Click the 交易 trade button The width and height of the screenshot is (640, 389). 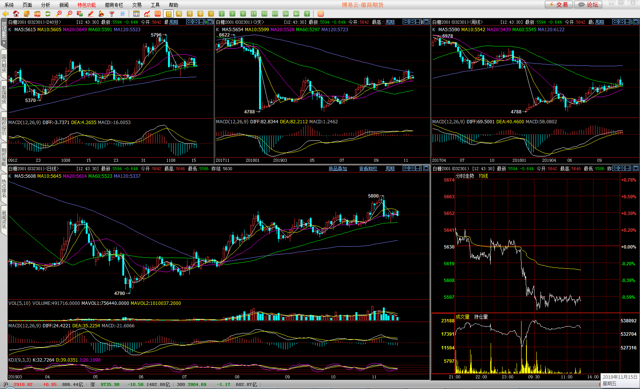(558, 5)
